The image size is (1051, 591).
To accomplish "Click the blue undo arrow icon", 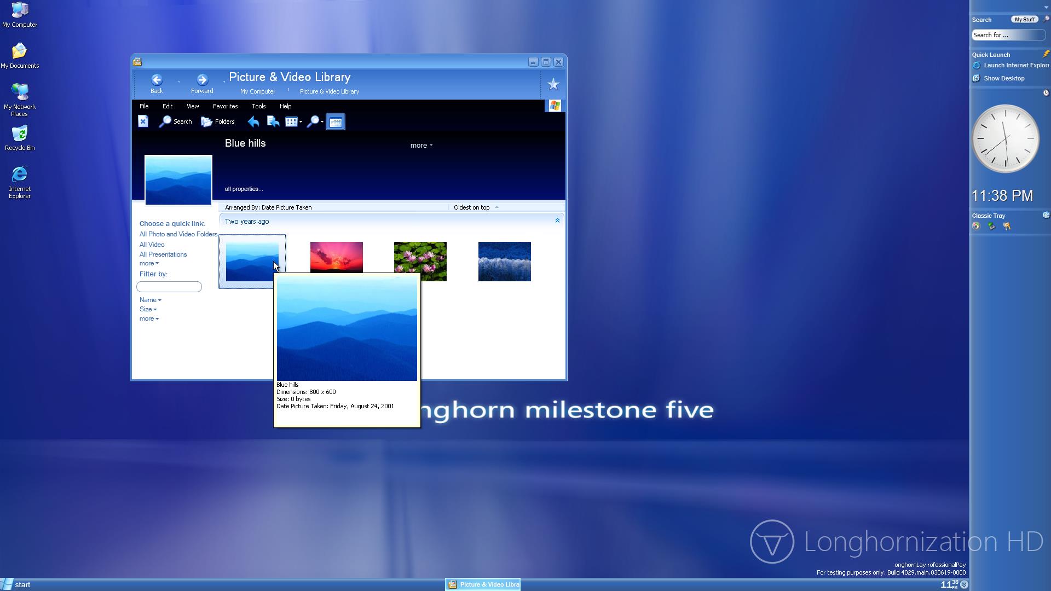I will click(x=253, y=121).
